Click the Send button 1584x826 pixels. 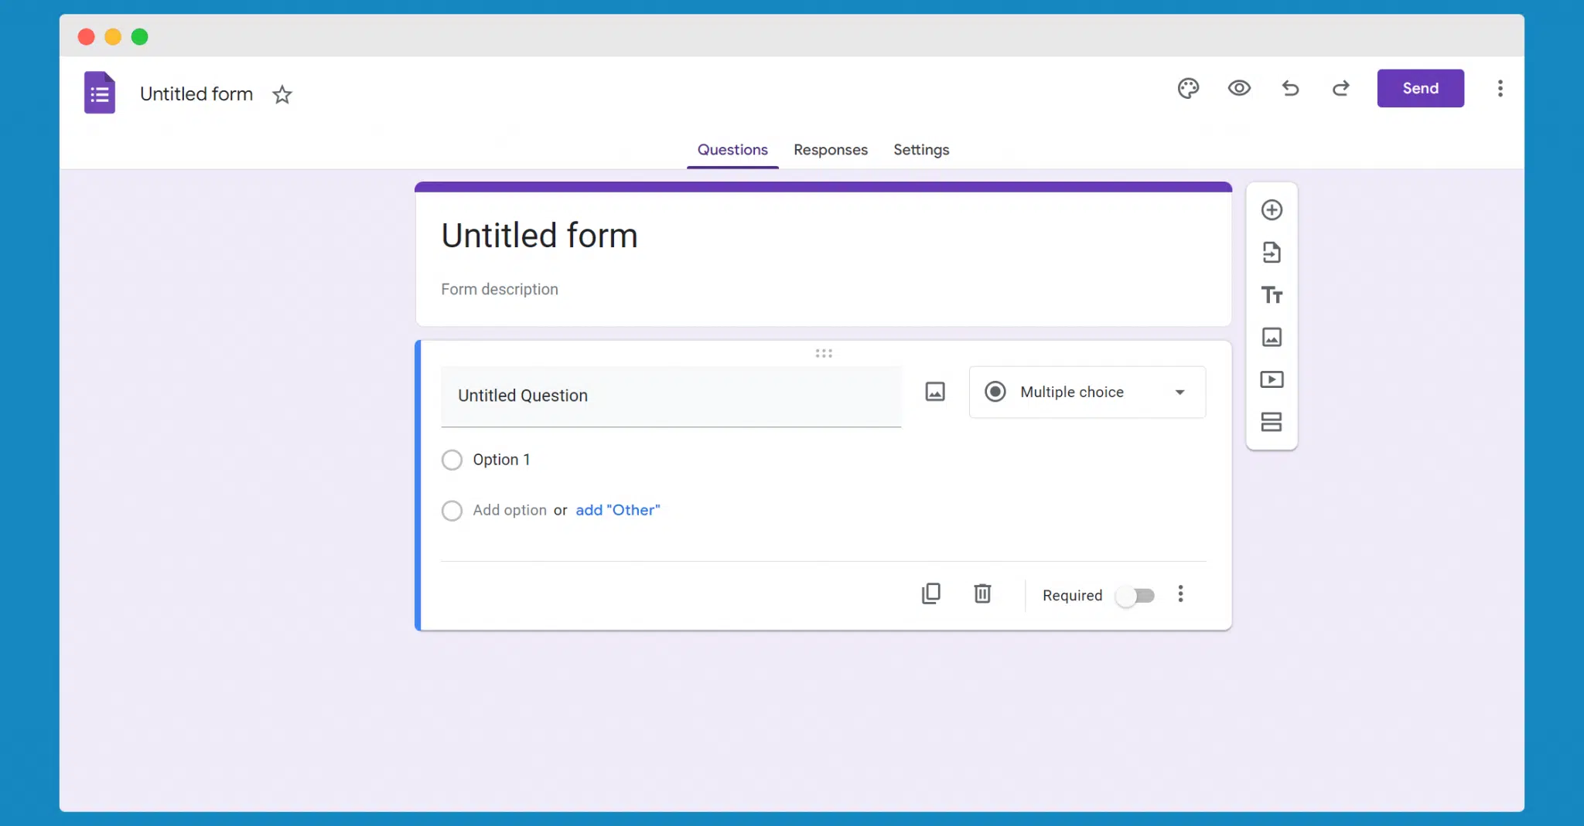(1420, 88)
